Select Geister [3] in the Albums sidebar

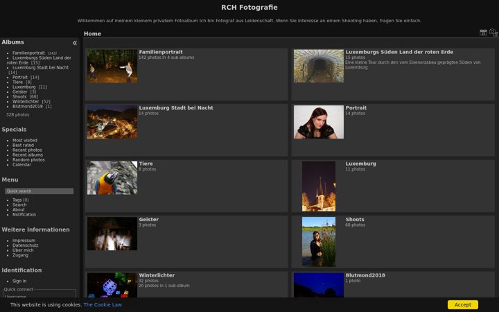[x=19, y=92]
